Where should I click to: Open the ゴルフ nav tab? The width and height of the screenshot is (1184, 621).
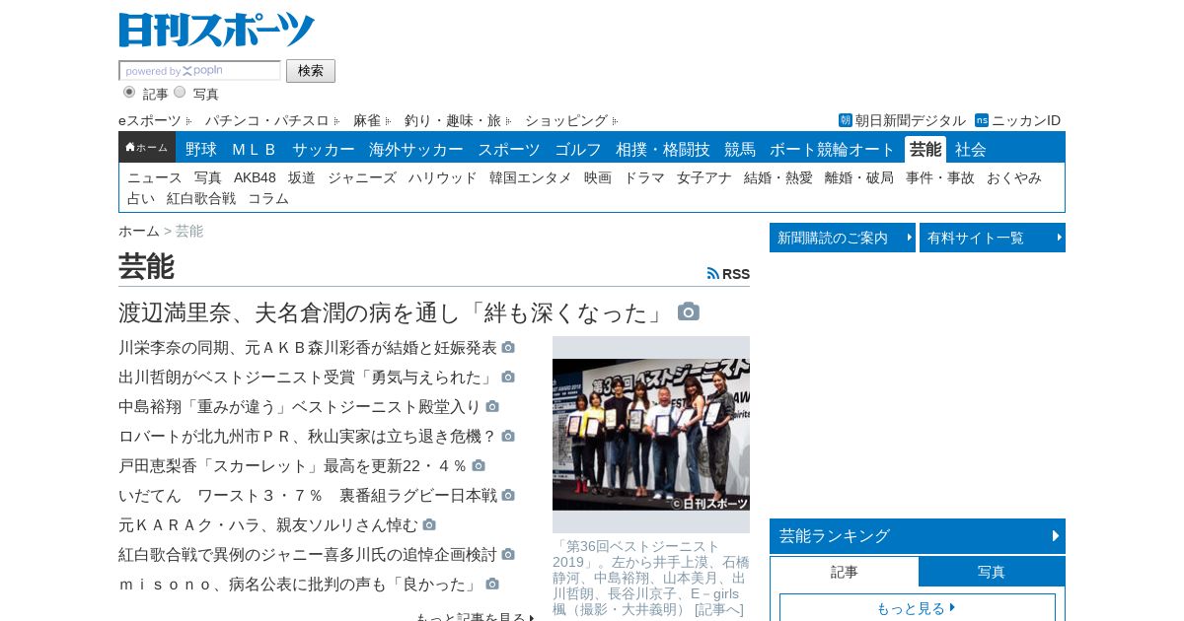(x=578, y=150)
